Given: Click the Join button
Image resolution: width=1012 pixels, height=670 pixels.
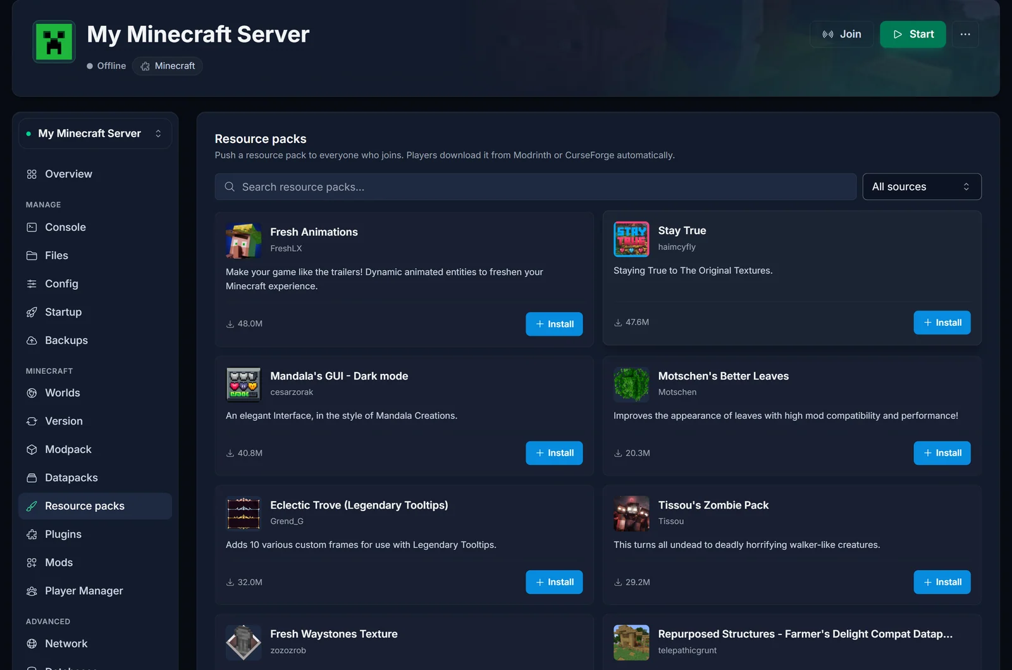Looking at the screenshot, I should [841, 34].
